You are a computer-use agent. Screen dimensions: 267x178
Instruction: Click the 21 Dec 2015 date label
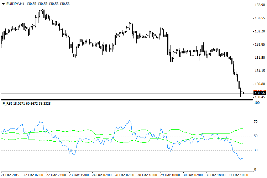click(x=11, y=175)
